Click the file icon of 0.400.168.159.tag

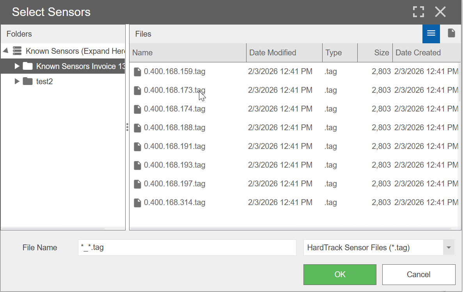coord(137,72)
